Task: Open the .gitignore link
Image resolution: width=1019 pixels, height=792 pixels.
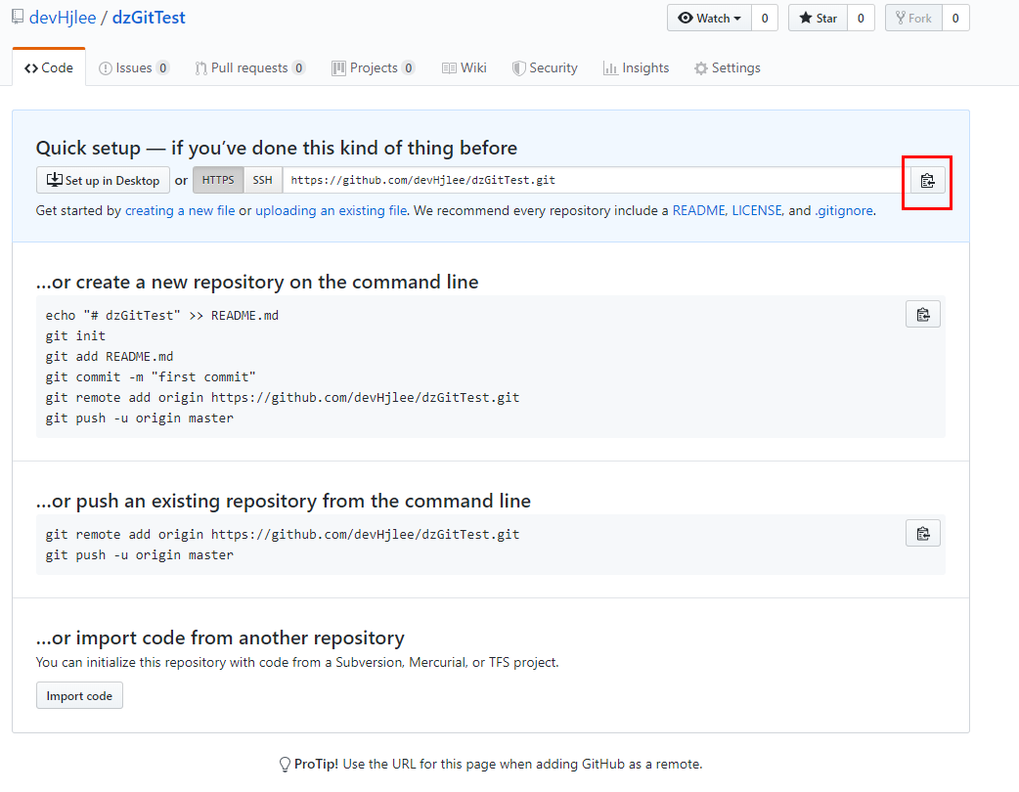Action: click(844, 210)
